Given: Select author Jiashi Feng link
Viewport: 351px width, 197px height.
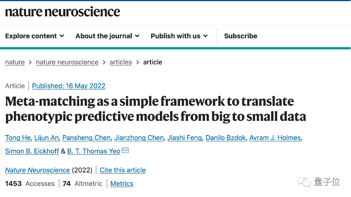Looking at the screenshot, I should coord(185,138).
